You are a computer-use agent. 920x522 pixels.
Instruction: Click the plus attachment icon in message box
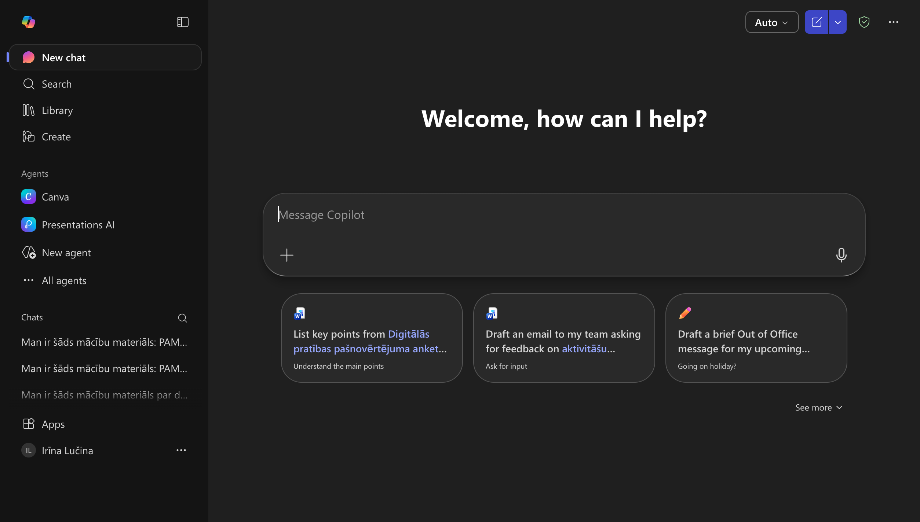point(286,255)
